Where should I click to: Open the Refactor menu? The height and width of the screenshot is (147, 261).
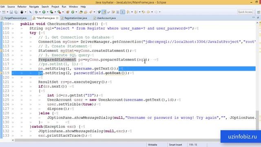(22, 7)
